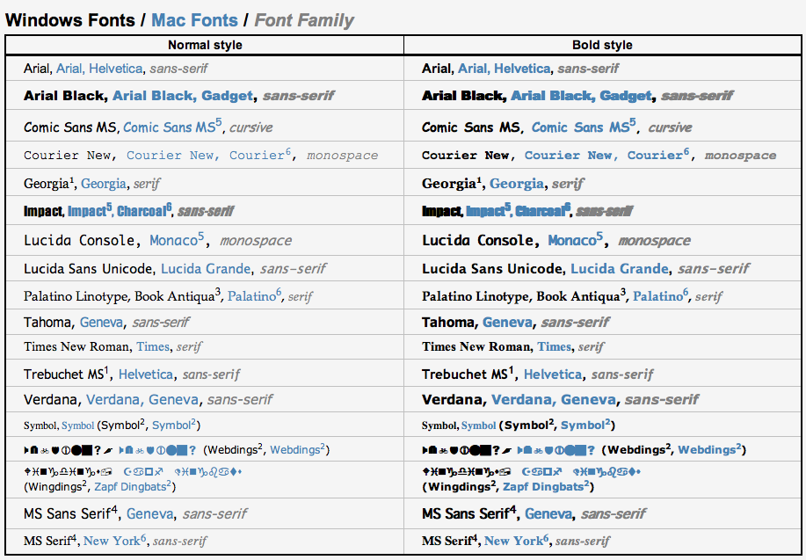The width and height of the screenshot is (806, 560).
Task: Click "Geneva" beside MS Sans Serif, Bold column
Action: click(548, 513)
